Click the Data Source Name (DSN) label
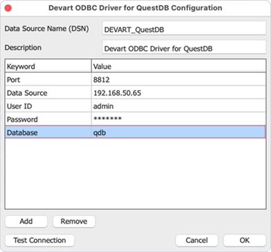This screenshot has width=271, height=252. click(x=47, y=29)
